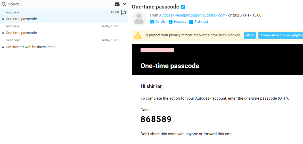Click the search magnifier icon
This screenshot has height=144, width=303.
[4, 4]
